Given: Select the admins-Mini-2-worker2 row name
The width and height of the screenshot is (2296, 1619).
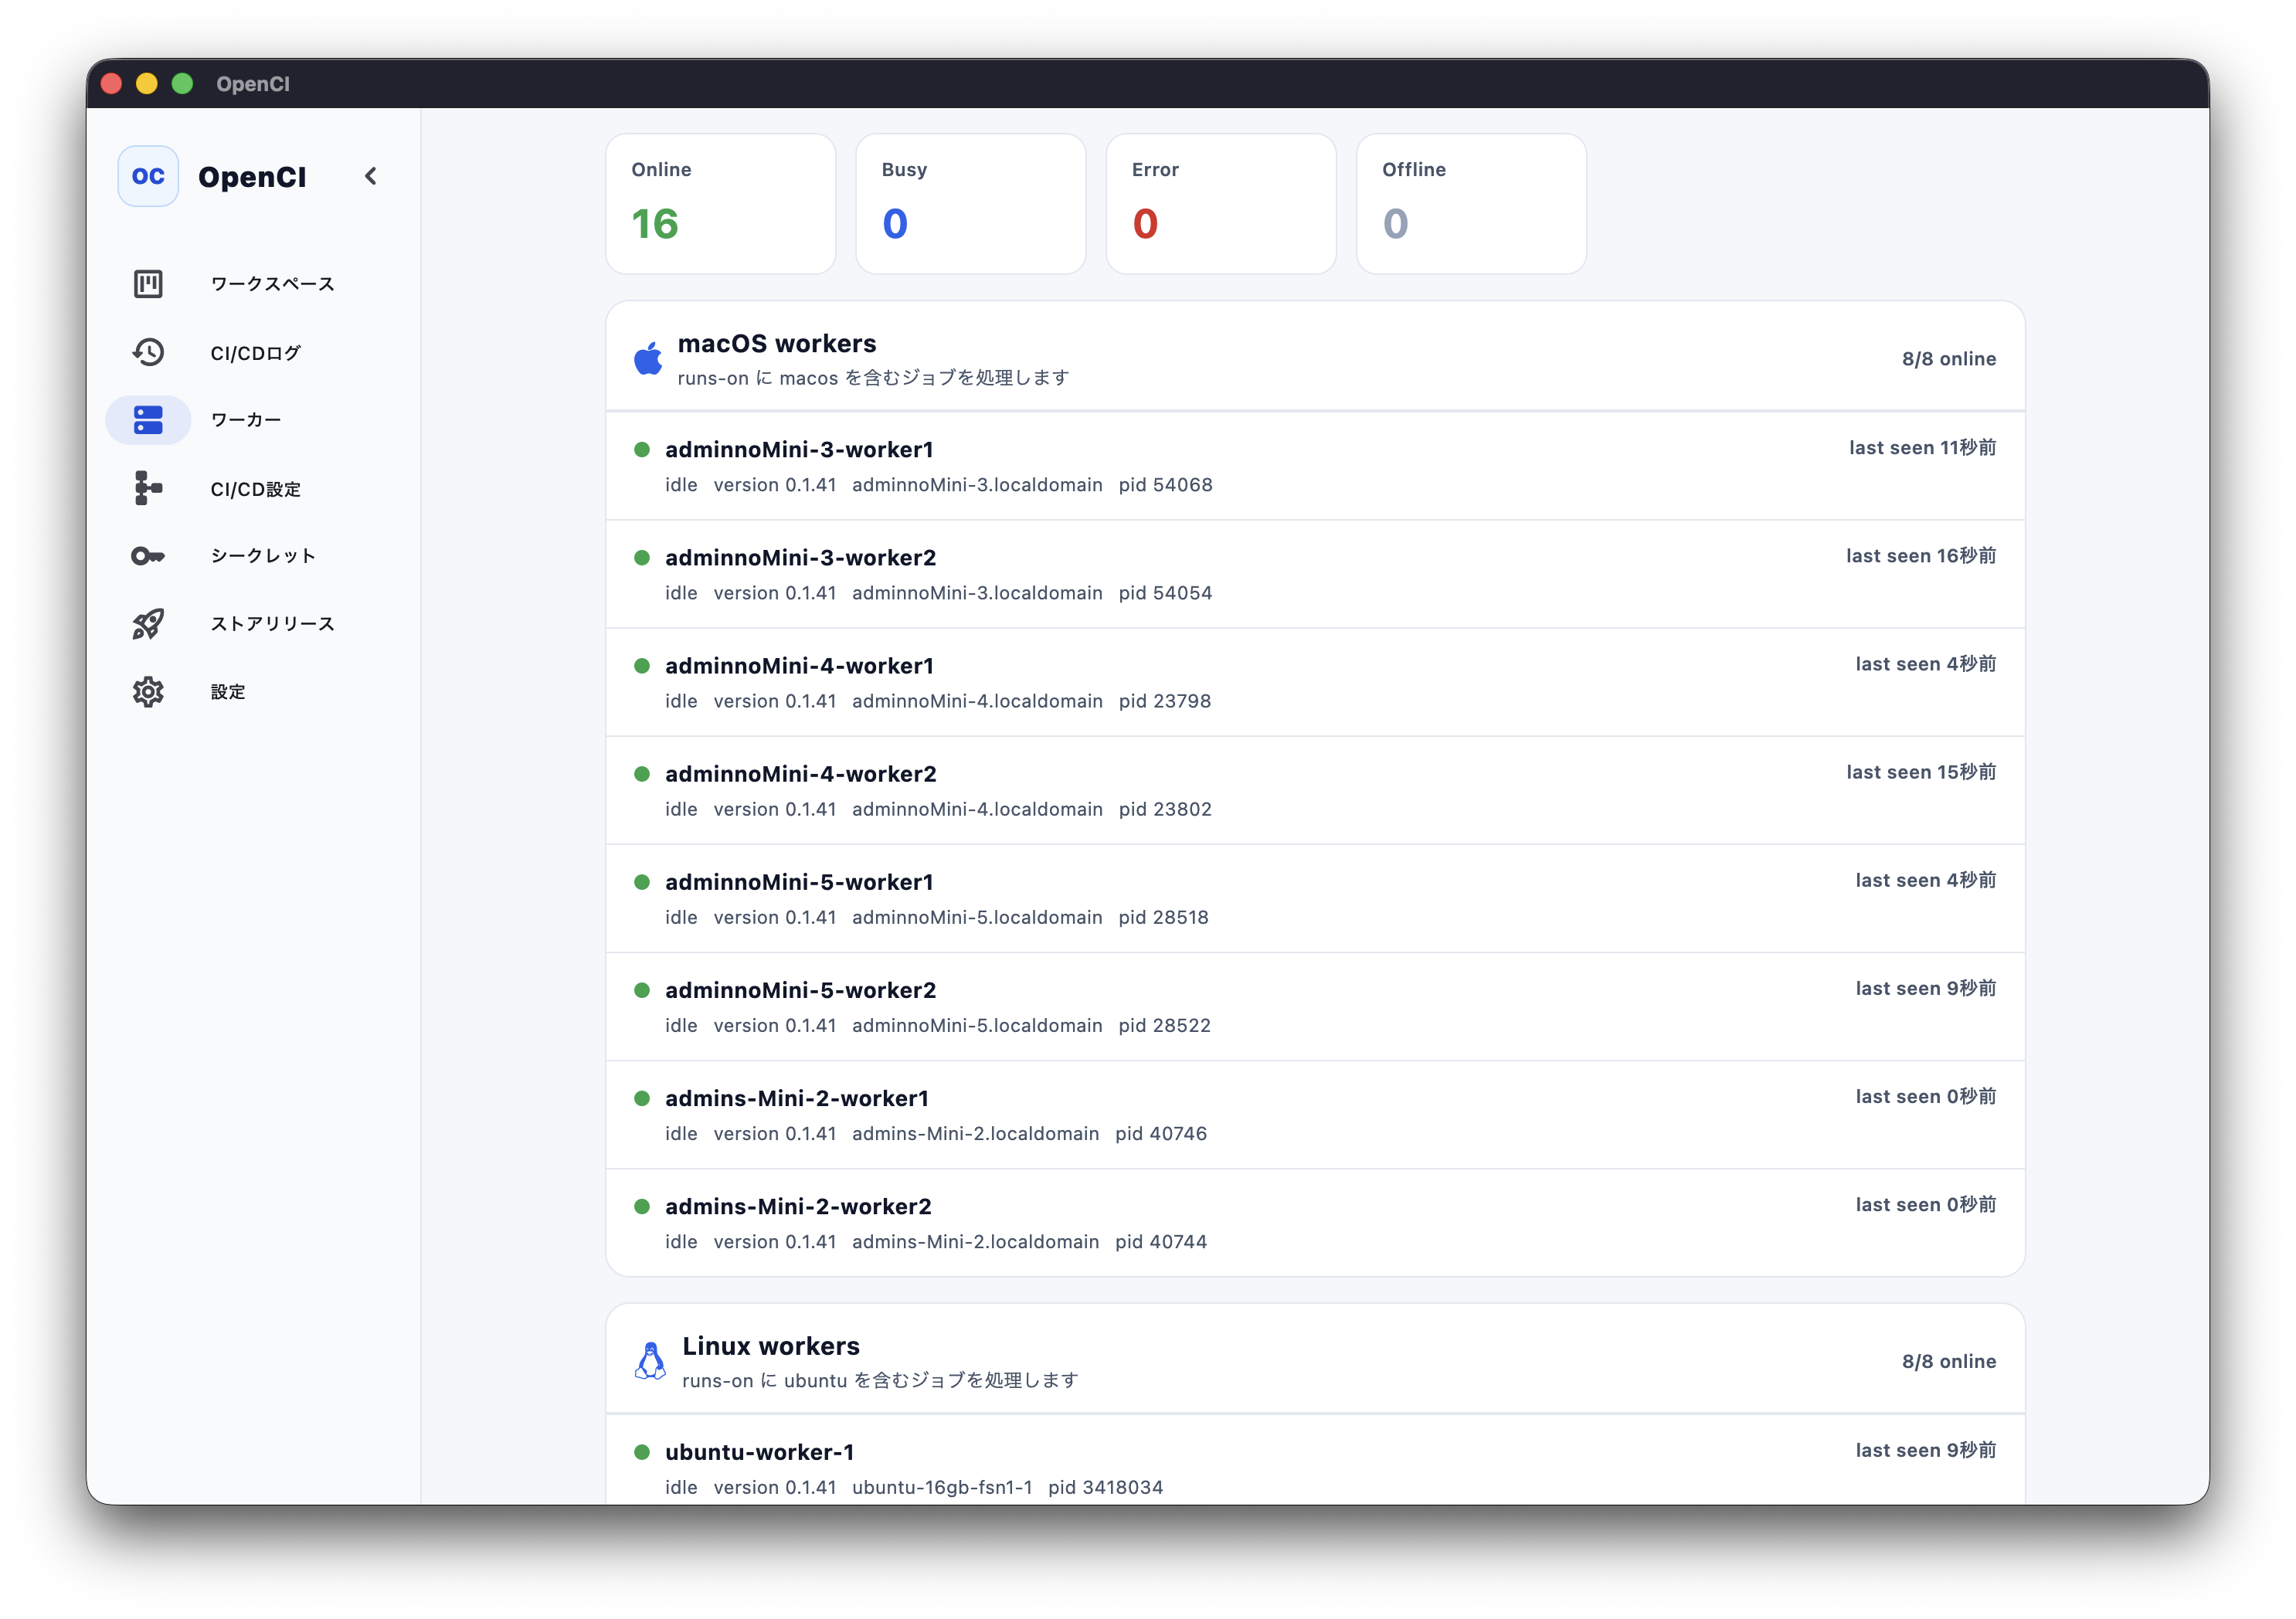Looking at the screenshot, I should coord(798,1206).
